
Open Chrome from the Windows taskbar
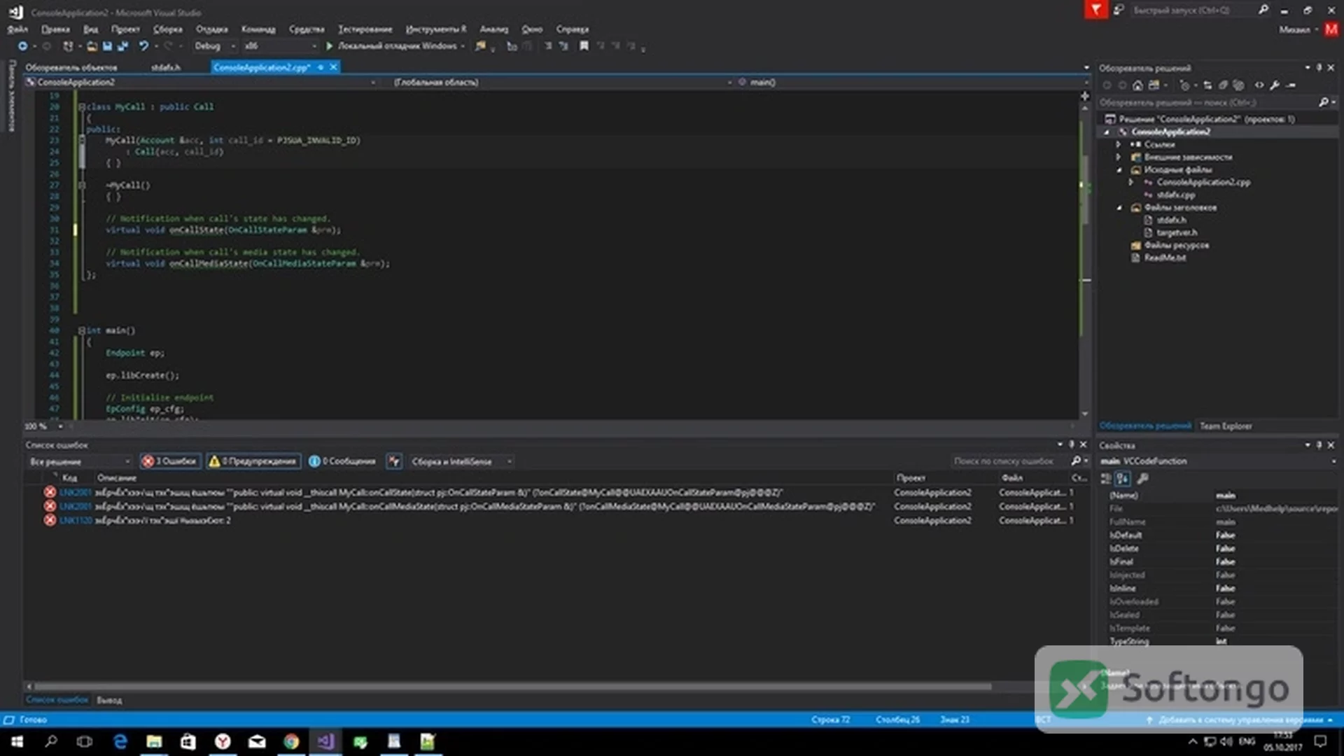(x=291, y=741)
